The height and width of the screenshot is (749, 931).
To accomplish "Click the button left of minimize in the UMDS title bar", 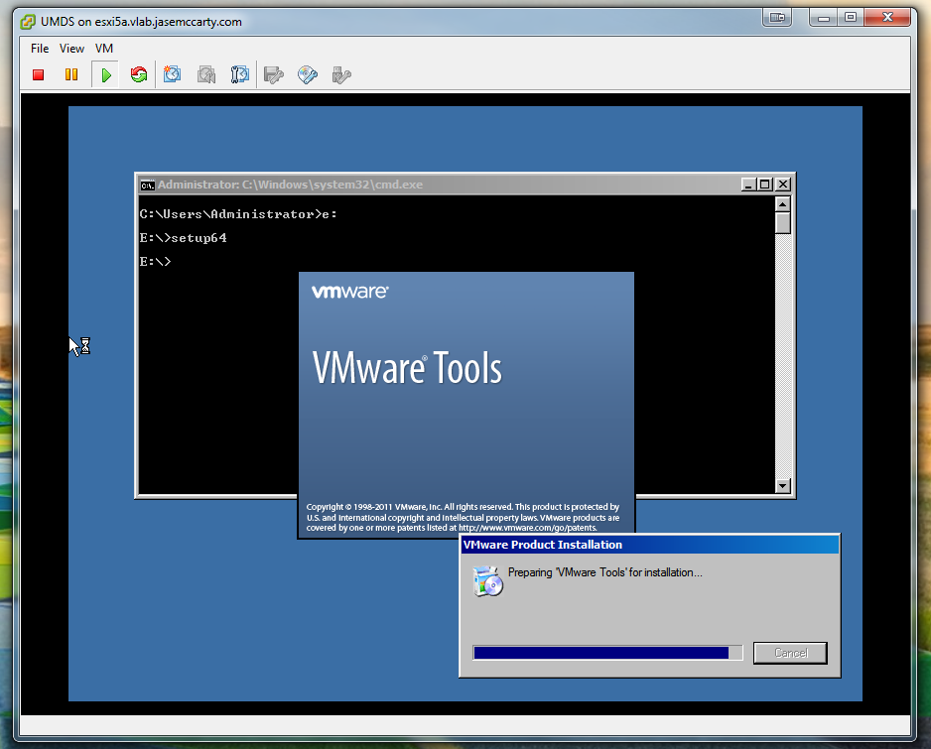I will [x=777, y=17].
